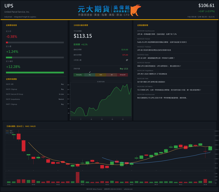The width and height of the screenshot is (219, 192).
Task: Click the +12.28% one-month change value
Action: (x=13, y=67)
